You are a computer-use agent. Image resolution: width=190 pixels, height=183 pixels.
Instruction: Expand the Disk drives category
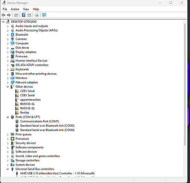[8, 48]
